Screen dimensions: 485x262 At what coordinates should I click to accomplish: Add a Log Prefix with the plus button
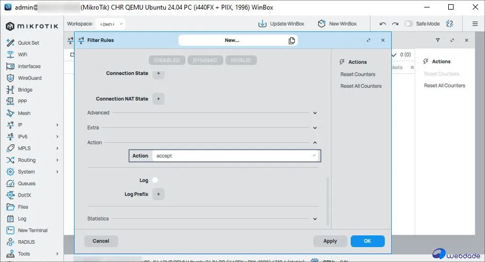pos(158,194)
